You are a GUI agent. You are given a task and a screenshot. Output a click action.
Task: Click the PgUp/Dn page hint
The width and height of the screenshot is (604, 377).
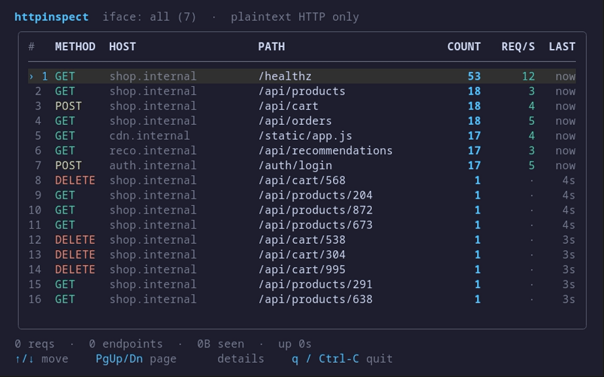click(x=136, y=359)
